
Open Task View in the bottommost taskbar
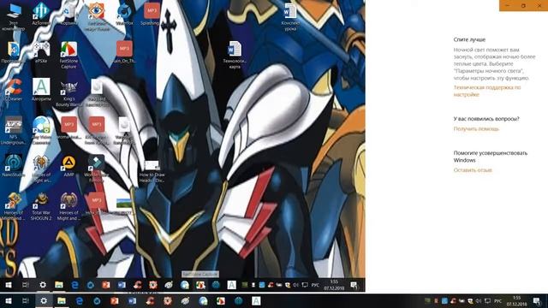click(26, 300)
